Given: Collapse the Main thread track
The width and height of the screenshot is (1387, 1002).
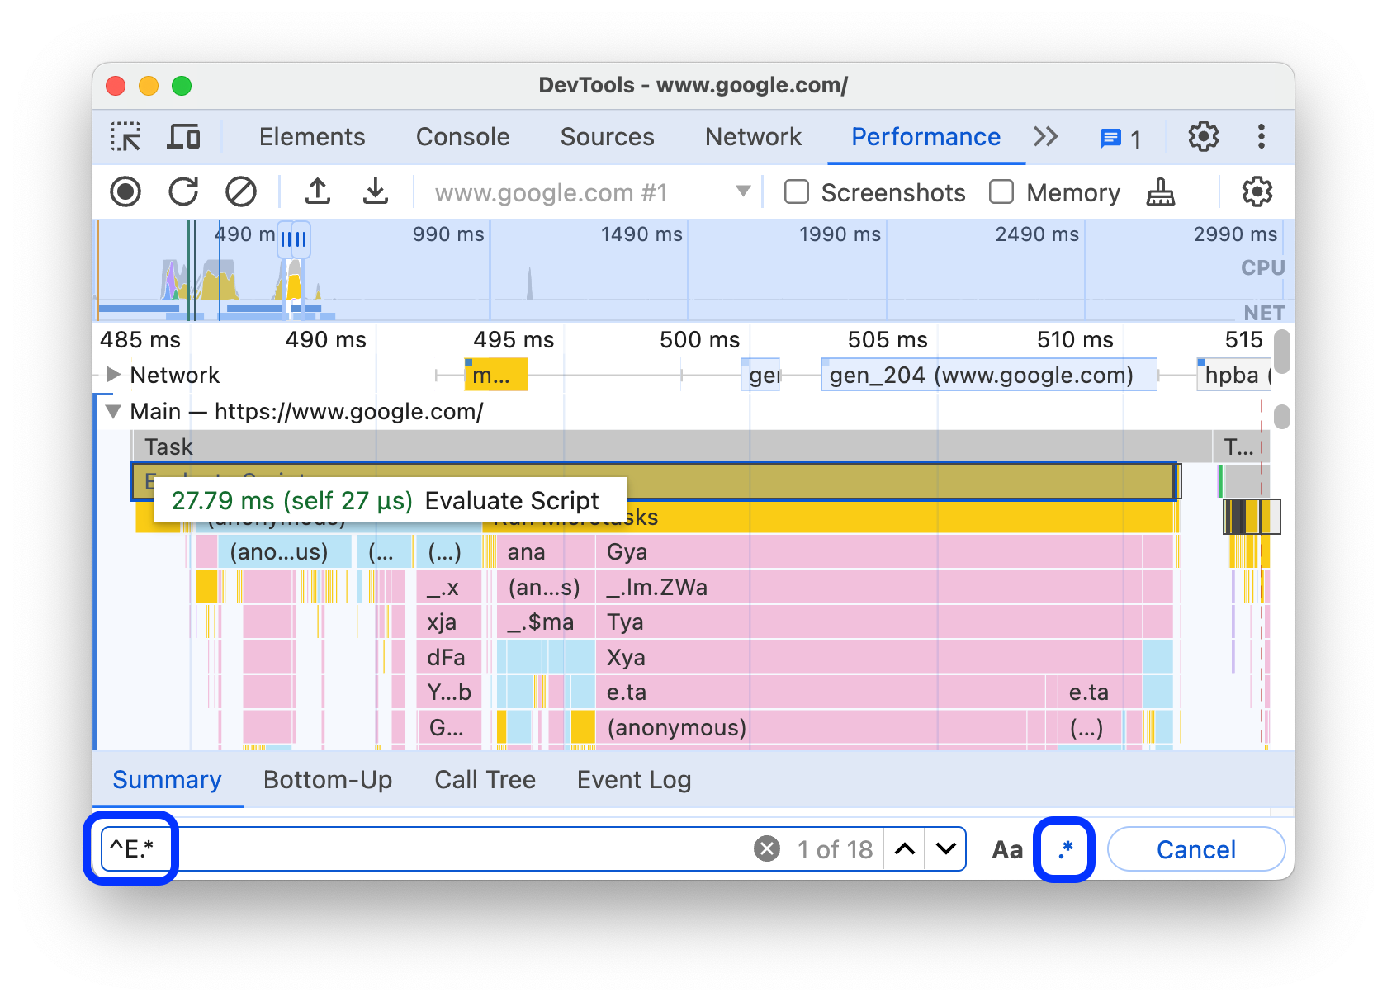Looking at the screenshot, I should 114,411.
